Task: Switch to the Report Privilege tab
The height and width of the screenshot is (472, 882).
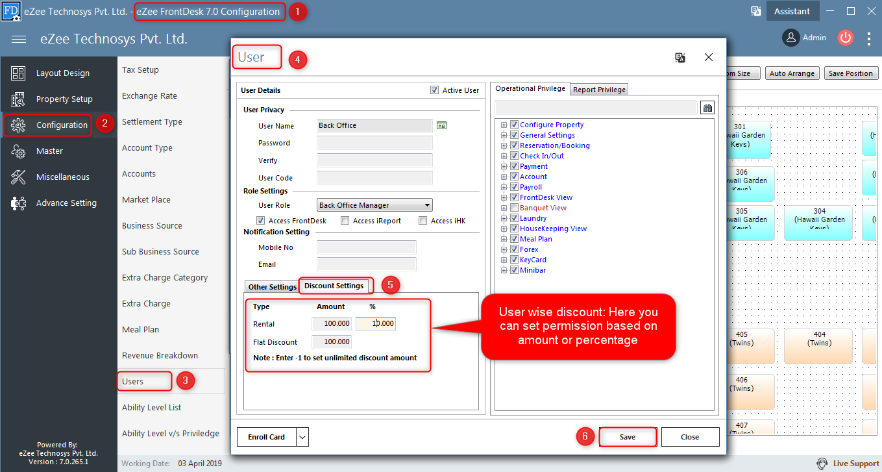Action: coord(598,90)
